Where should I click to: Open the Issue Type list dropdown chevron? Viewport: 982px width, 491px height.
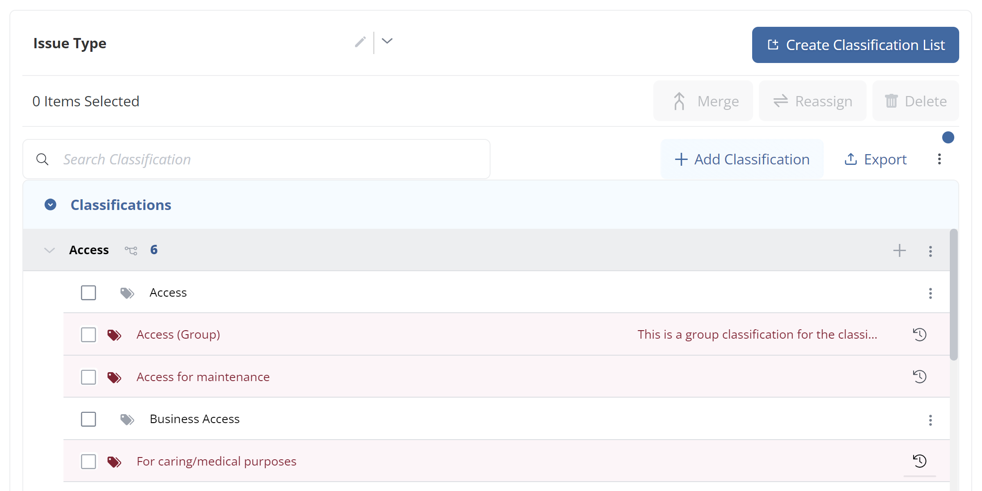coord(387,41)
